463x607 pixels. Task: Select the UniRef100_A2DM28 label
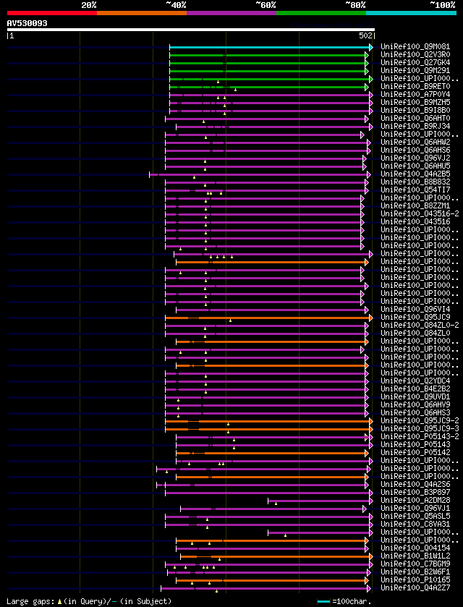click(415, 500)
